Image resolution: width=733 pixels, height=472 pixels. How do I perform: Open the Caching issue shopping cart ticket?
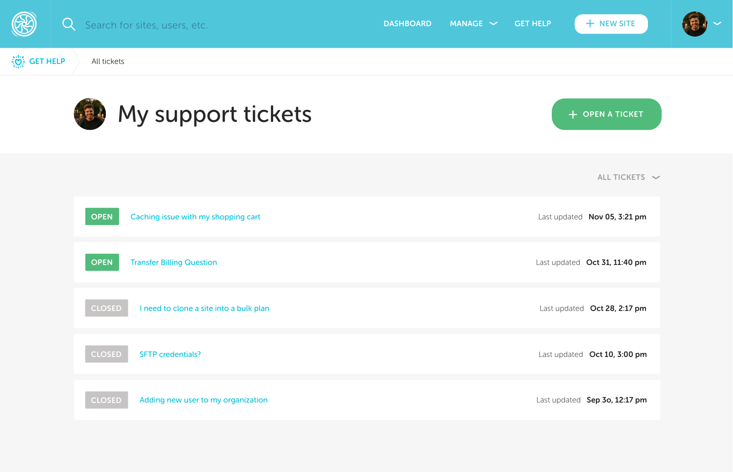tap(195, 217)
